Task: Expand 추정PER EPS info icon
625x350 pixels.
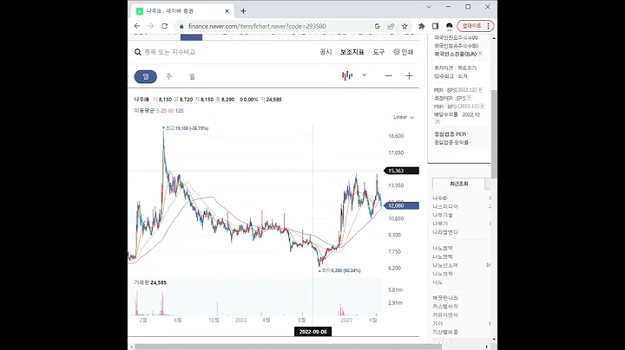Action: (469, 98)
